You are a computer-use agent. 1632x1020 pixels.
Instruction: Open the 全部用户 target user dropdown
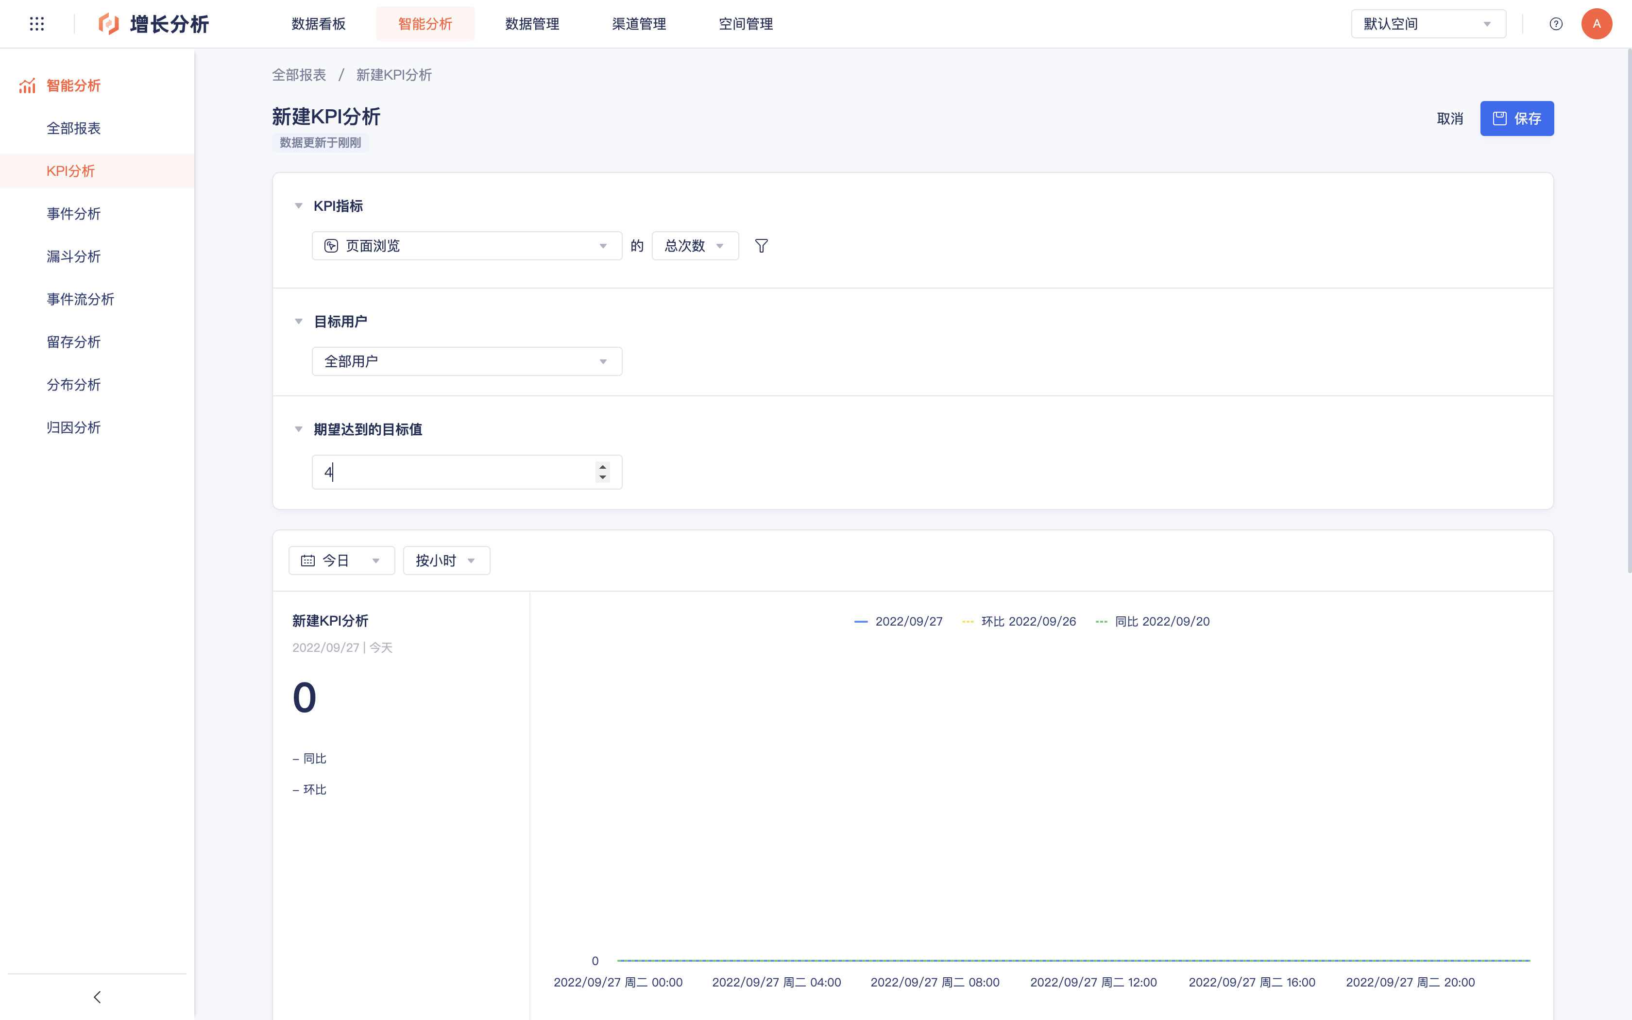(467, 361)
